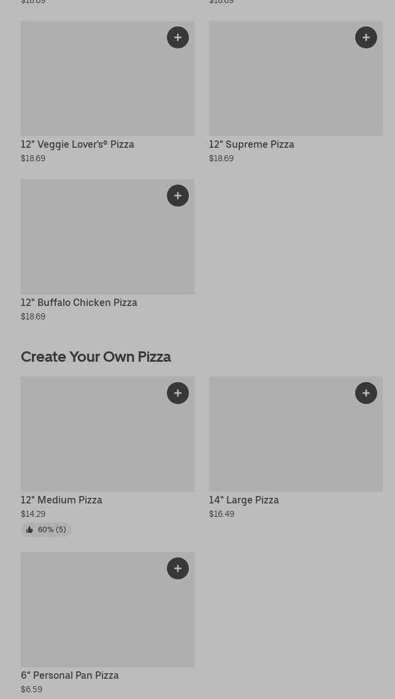The width and height of the screenshot is (395, 699).
Task: Open 6" Personal Pan Pizza image
Action: [107, 616]
